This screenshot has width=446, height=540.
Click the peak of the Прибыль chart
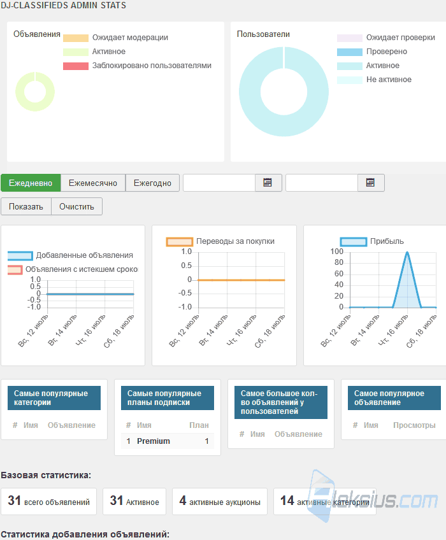[x=407, y=252]
